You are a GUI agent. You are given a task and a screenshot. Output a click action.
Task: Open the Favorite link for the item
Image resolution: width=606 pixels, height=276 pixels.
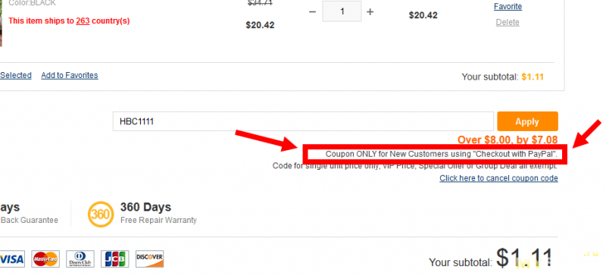(x=508, y=7)
